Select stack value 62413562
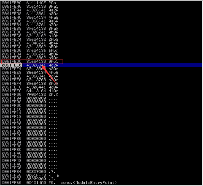Image resolution: width=203 pixels, height=186 pixels. point(36,47)
